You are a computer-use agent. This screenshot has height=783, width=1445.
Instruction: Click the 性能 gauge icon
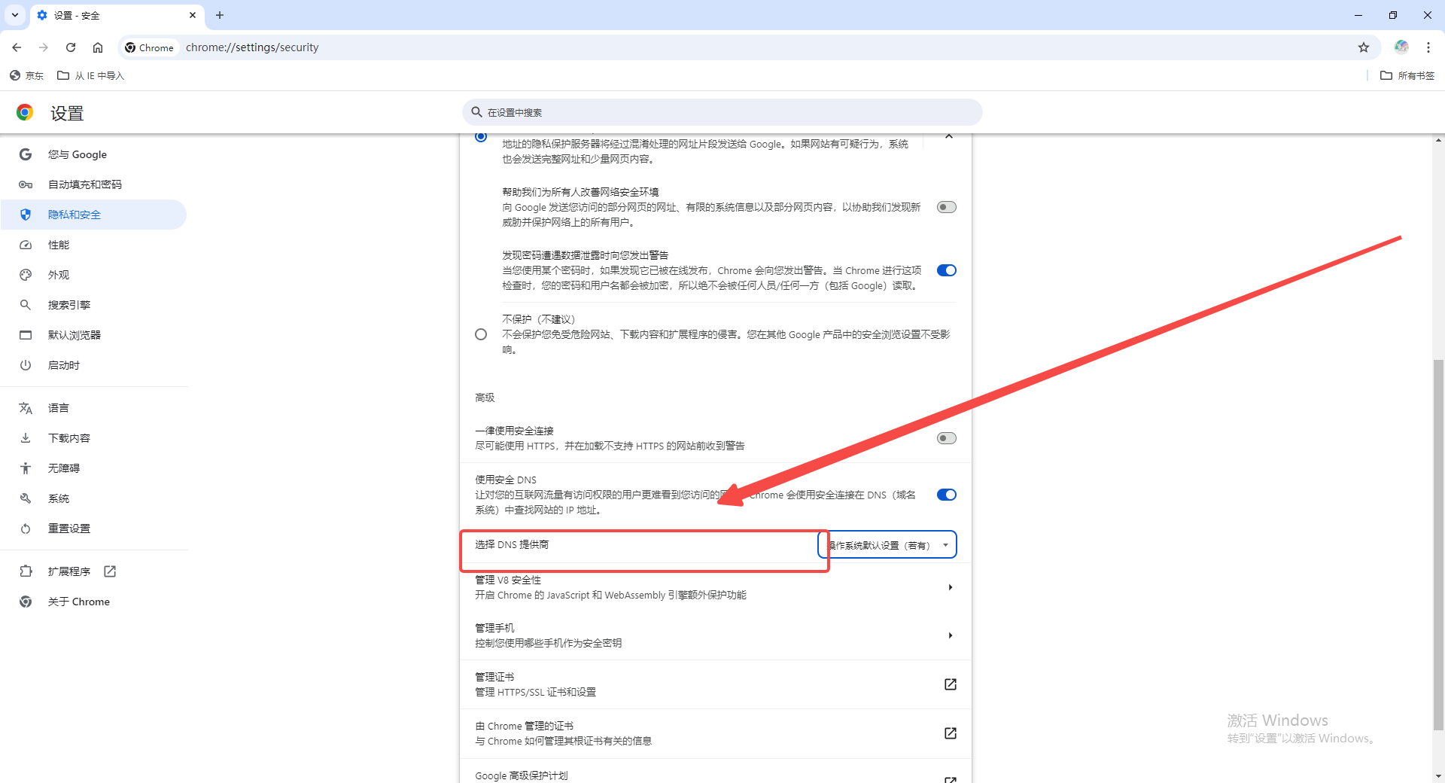(26, 245)
